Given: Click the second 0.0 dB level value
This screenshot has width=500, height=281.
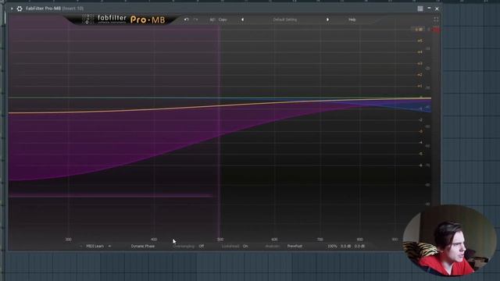Looking at the screenshot, I should tap(359, 247).
